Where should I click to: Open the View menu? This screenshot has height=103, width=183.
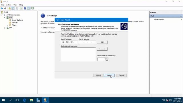tap(15, 5)
